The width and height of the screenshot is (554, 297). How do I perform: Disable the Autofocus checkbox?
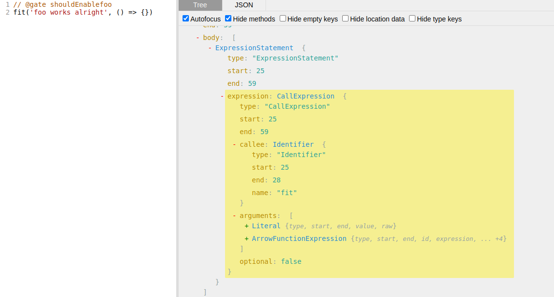click(x=186, y=19)
